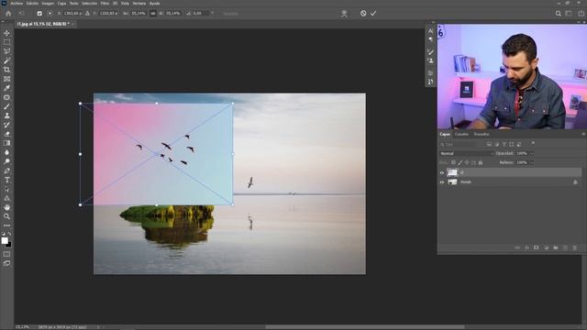Select the Capas tab
Screen dimensions: 587x330
click(x=445, y=134)
